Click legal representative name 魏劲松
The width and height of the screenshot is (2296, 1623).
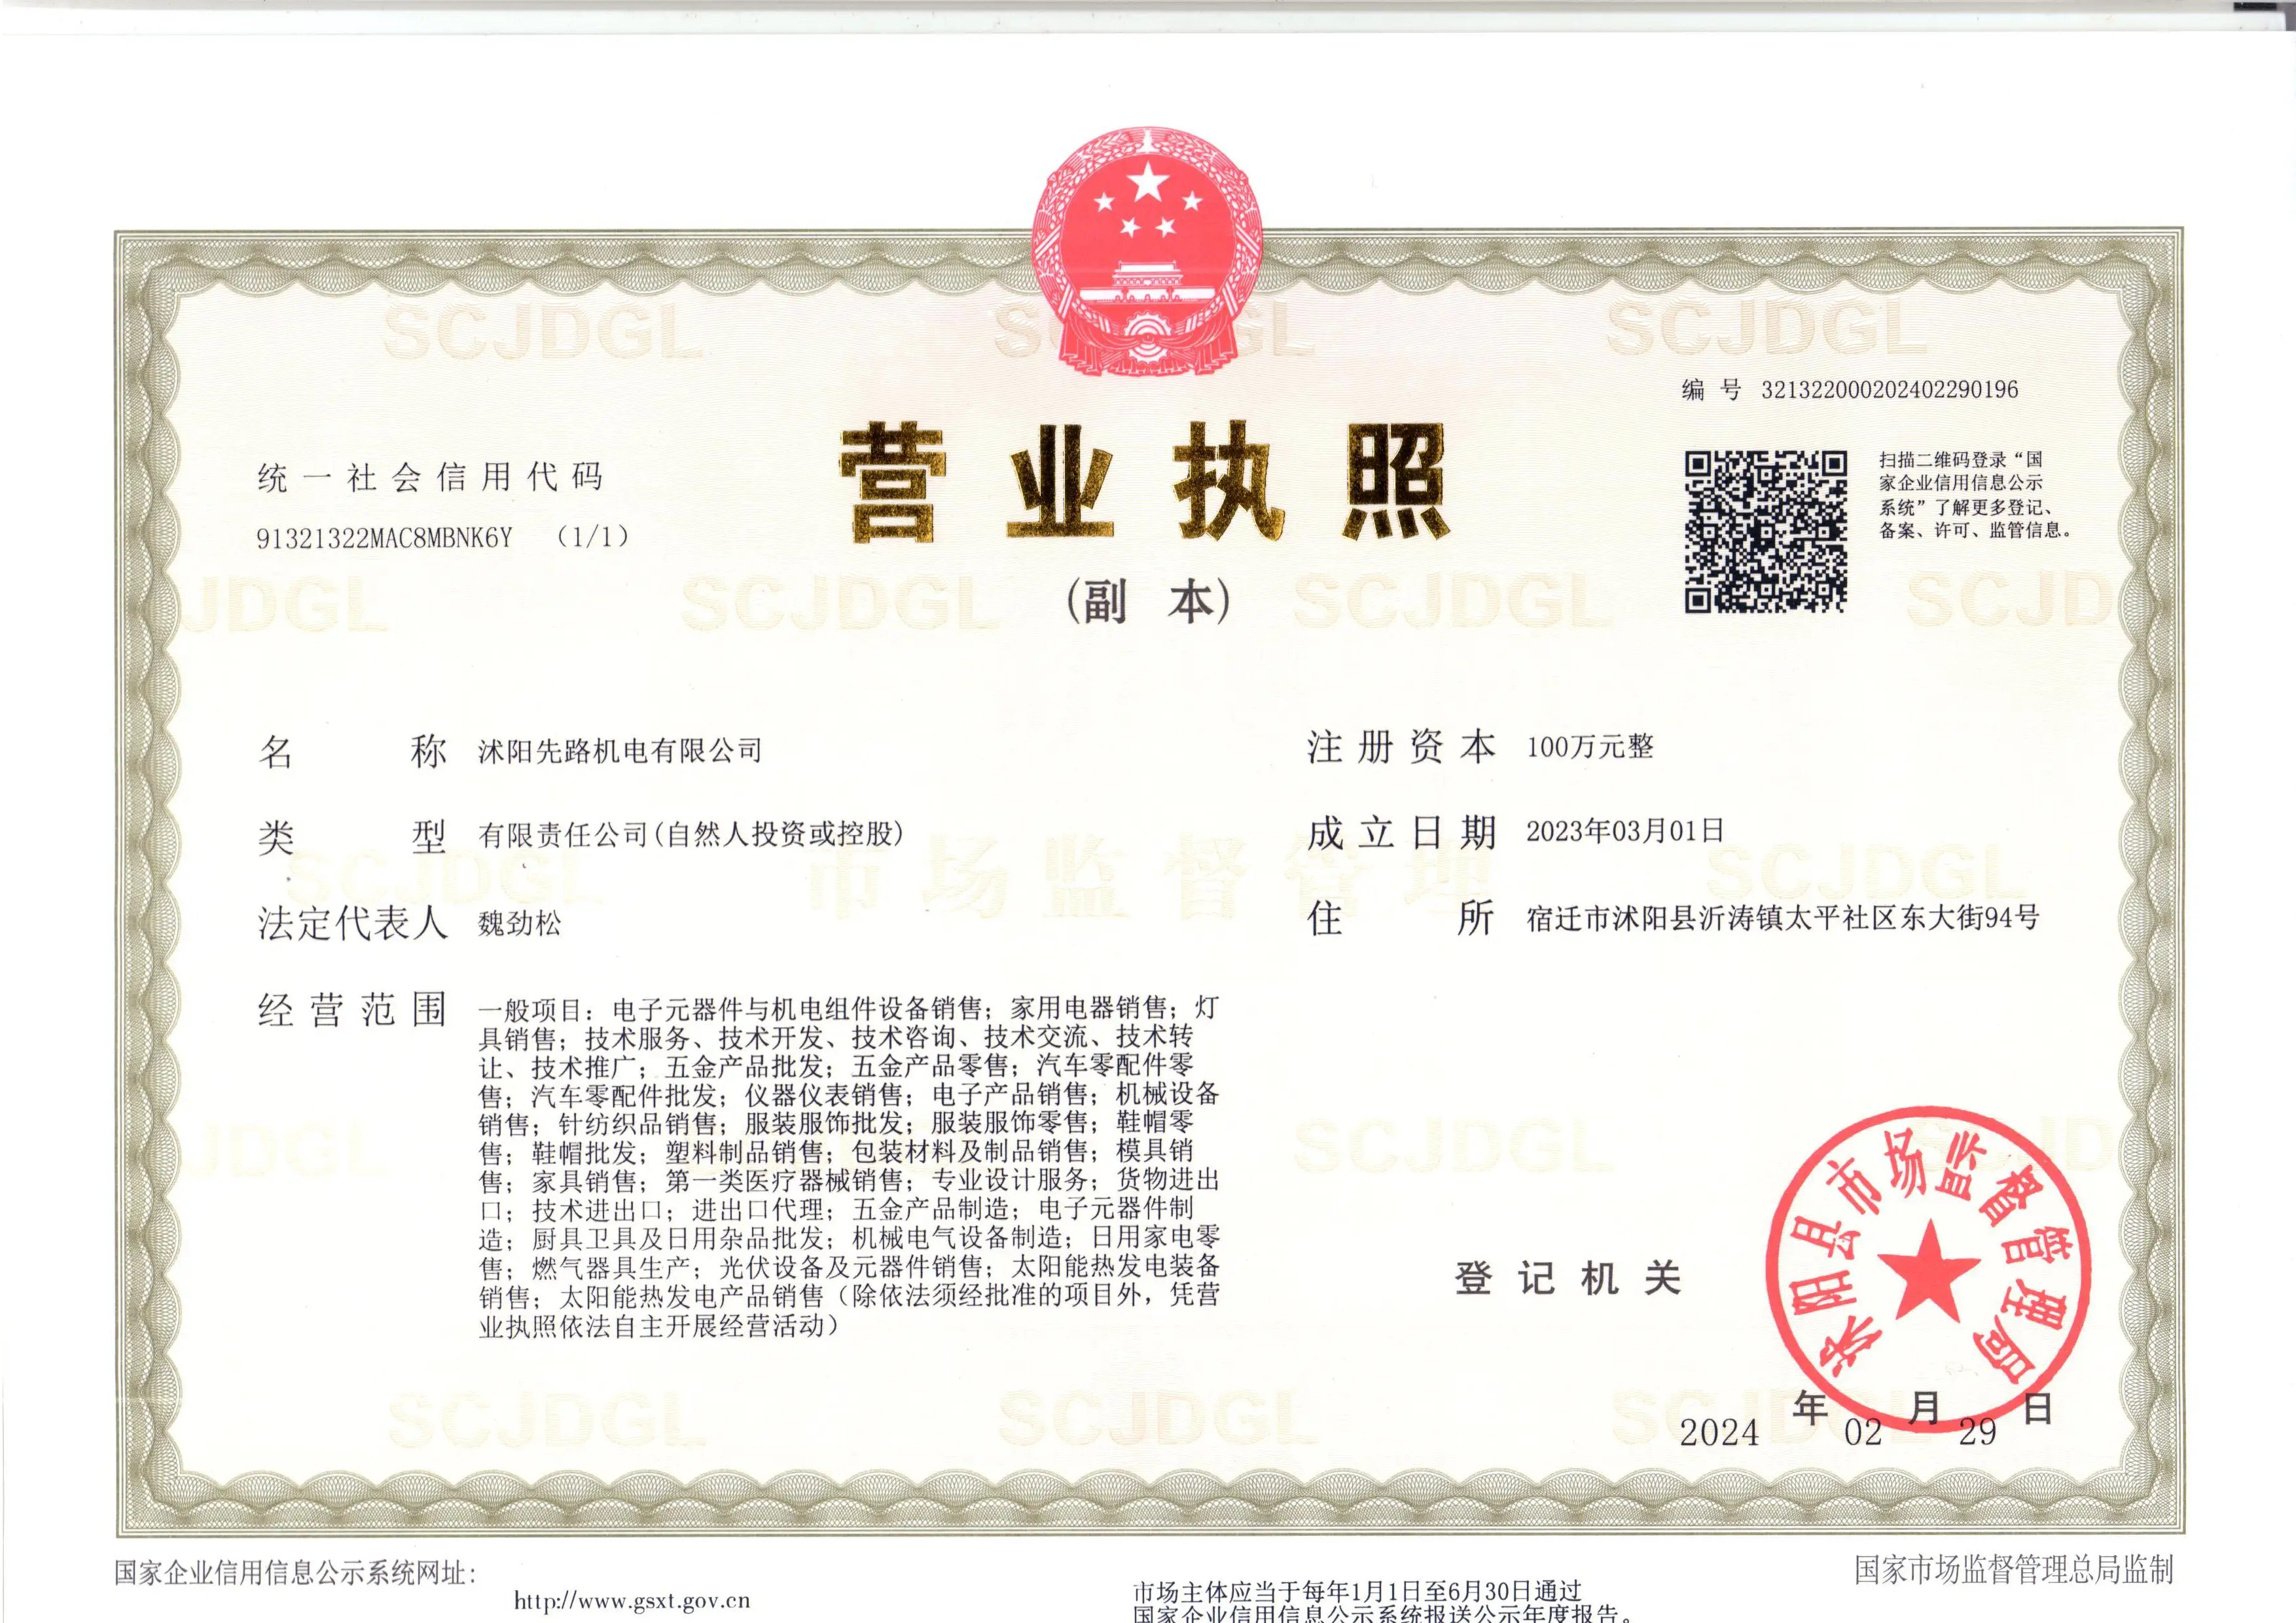tap(520, 923)
